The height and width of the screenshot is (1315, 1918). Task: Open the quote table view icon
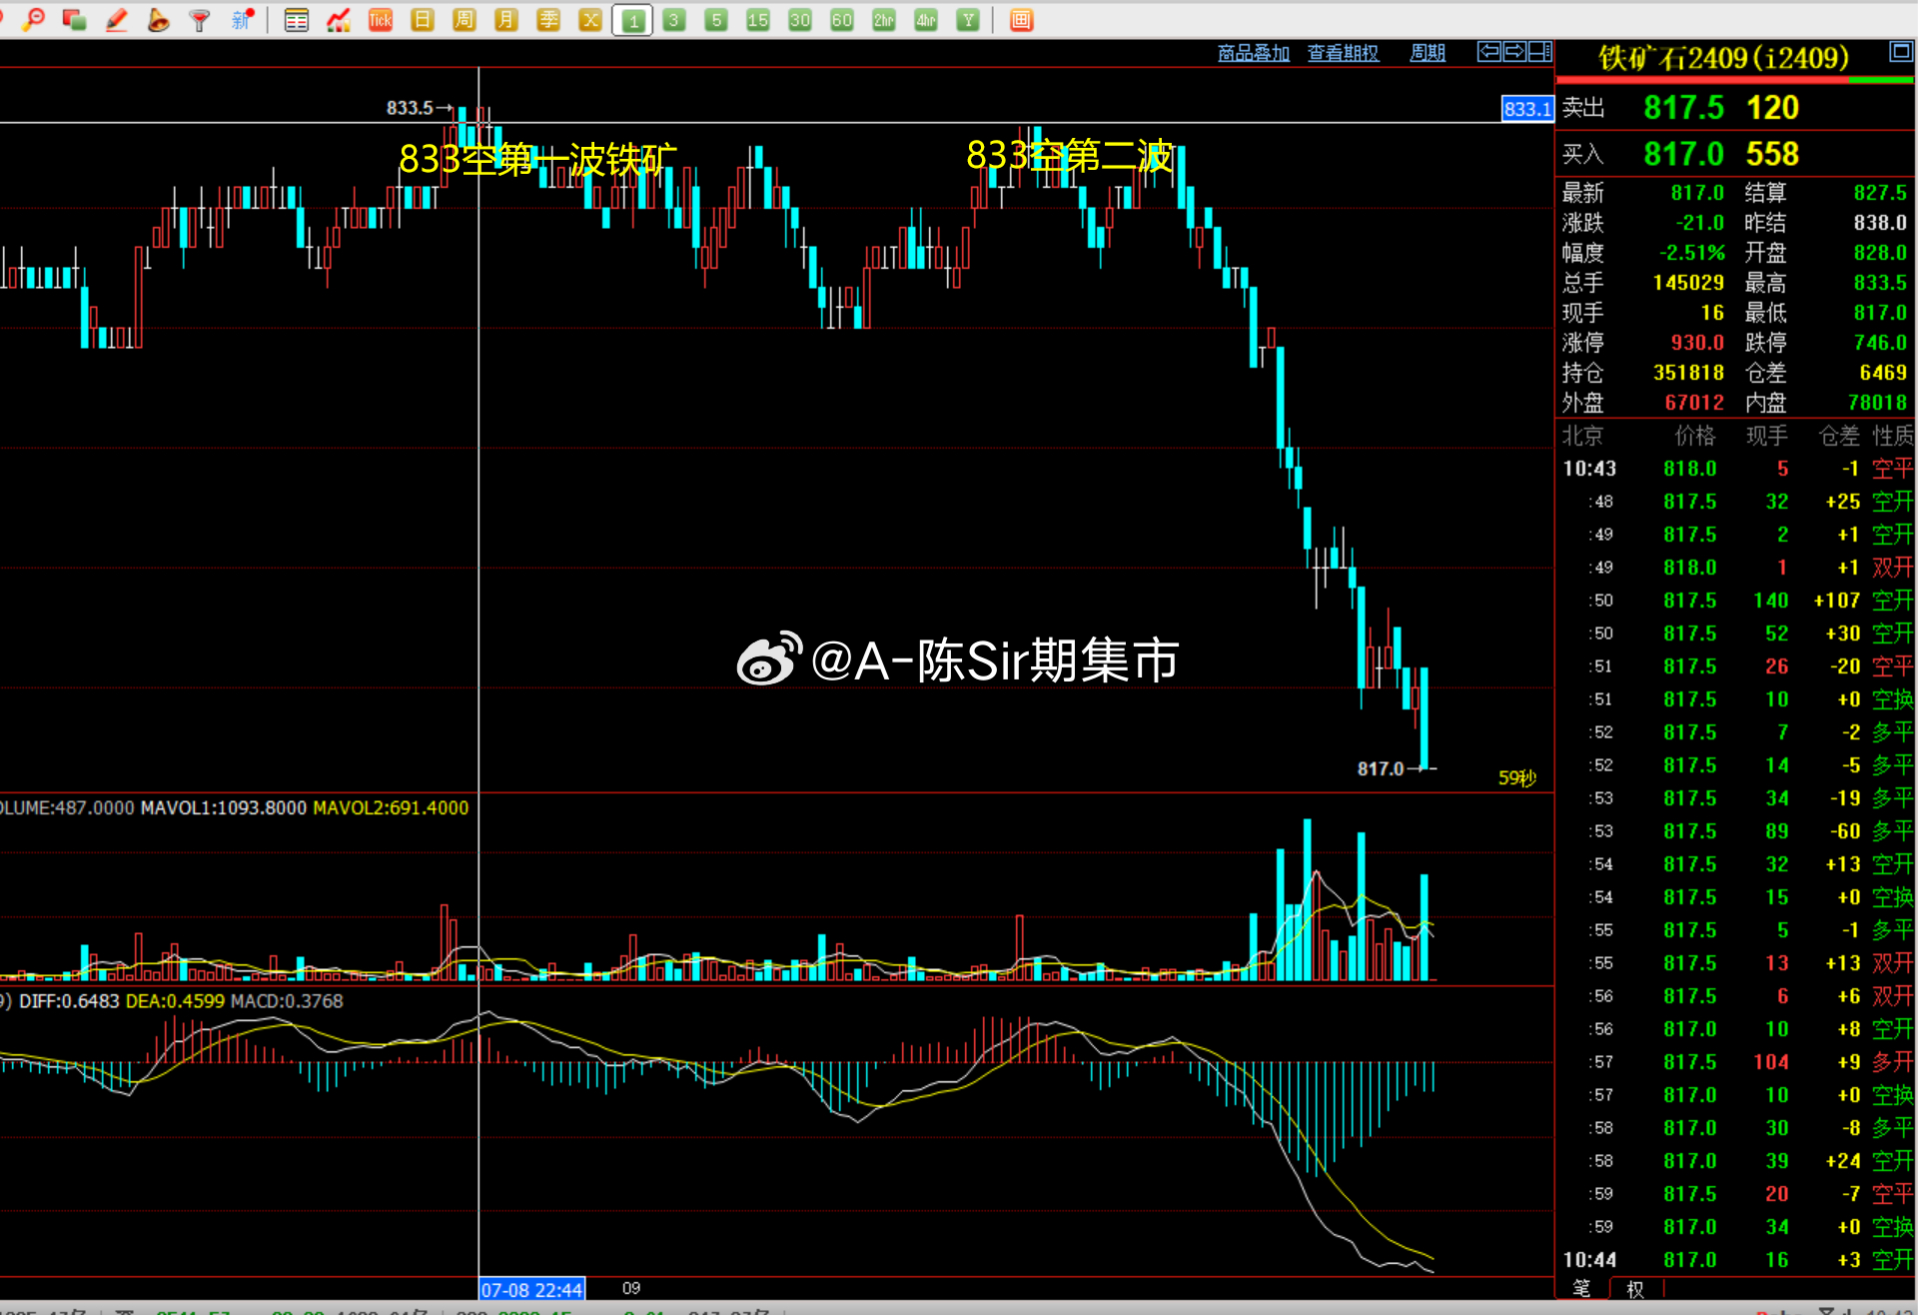pos(297,19)
